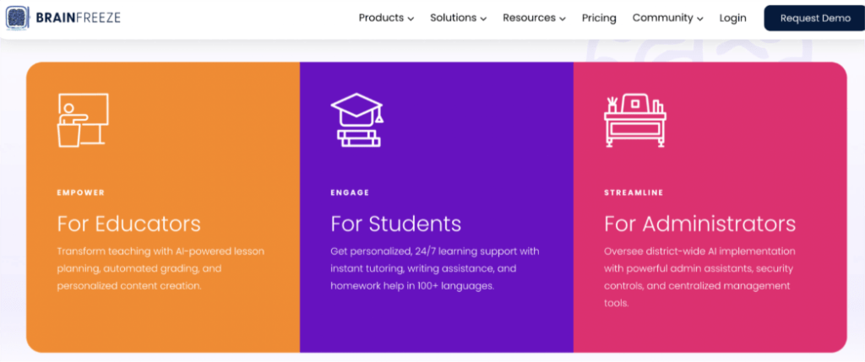
Task: Click the students 24/7 learning support description
Action: click(x=434, y=268)
